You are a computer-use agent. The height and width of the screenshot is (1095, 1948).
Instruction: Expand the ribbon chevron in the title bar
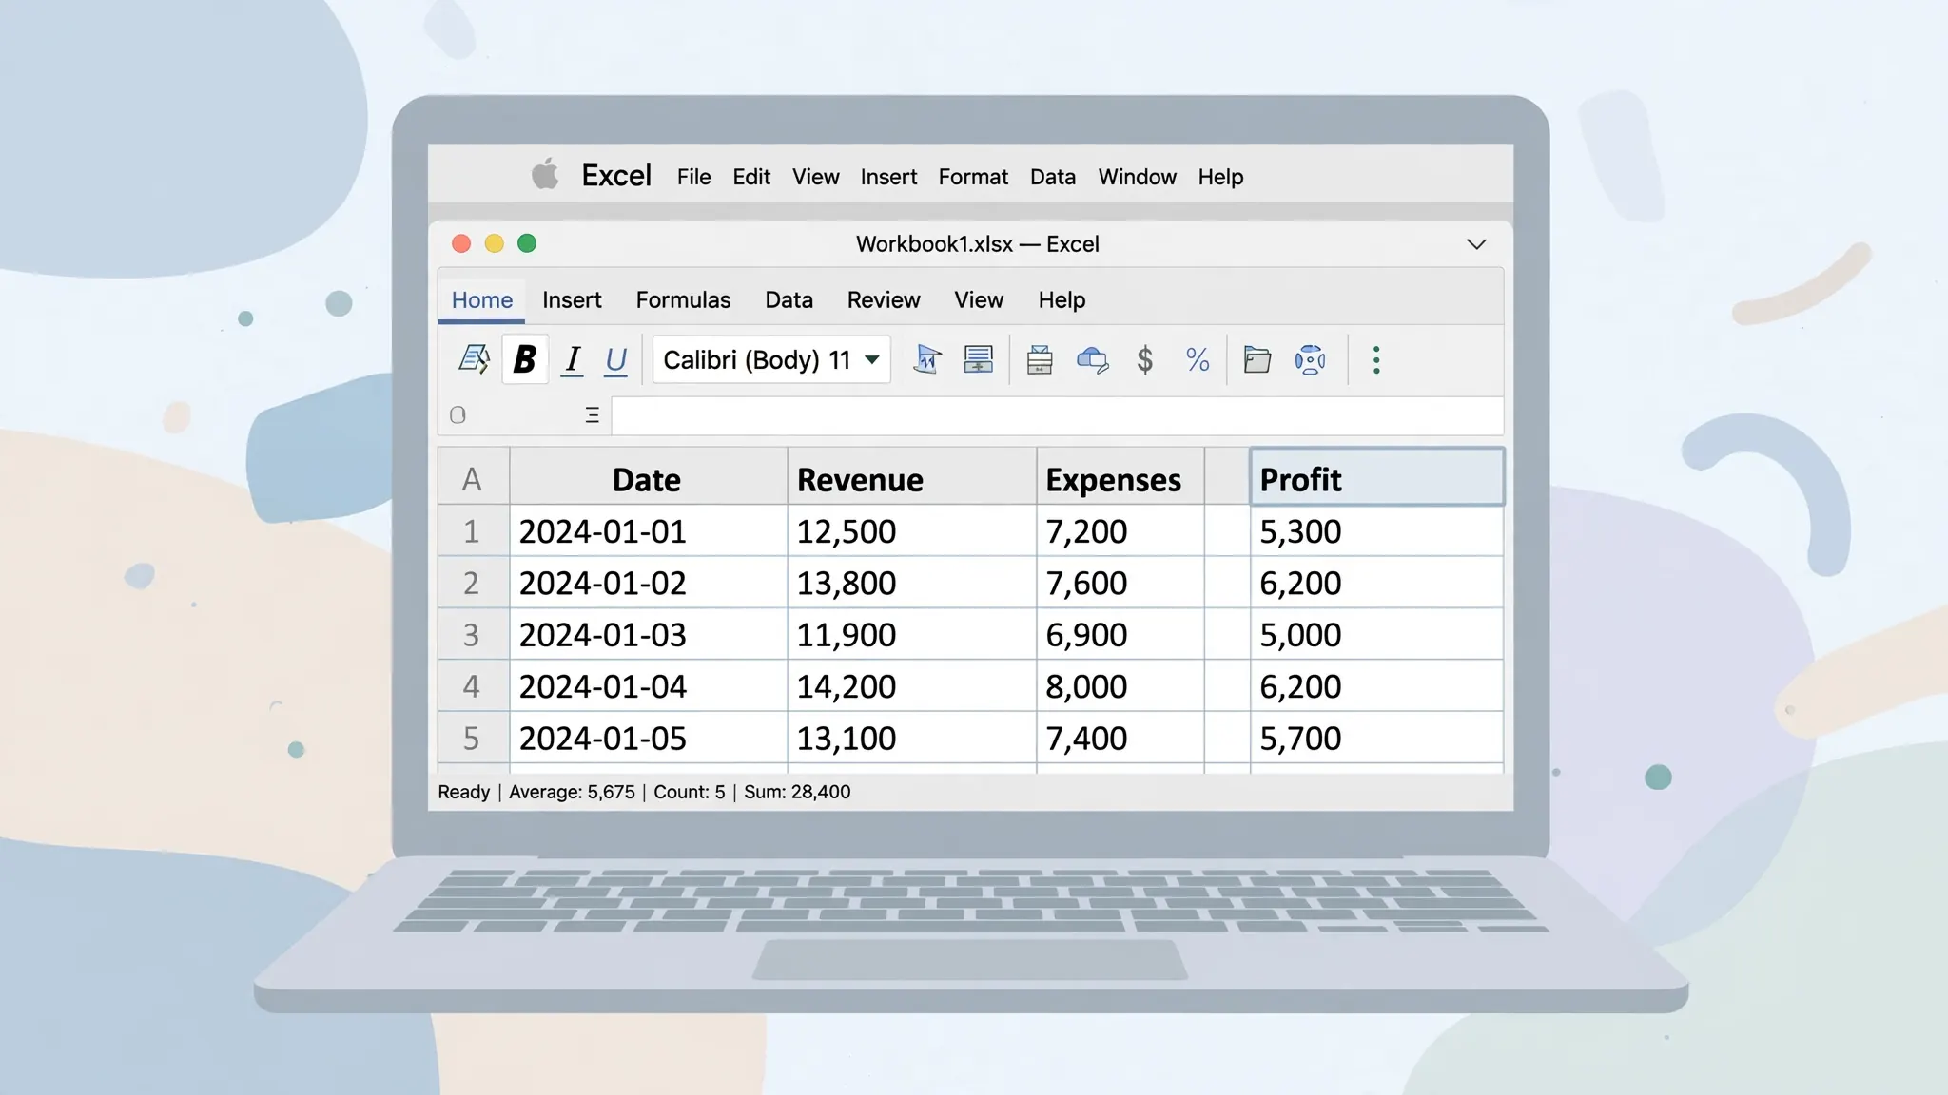point(1476,244)
